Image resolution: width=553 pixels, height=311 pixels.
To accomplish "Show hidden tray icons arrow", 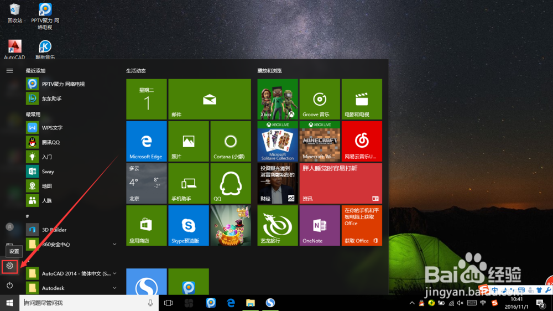I will pos(412,303).
